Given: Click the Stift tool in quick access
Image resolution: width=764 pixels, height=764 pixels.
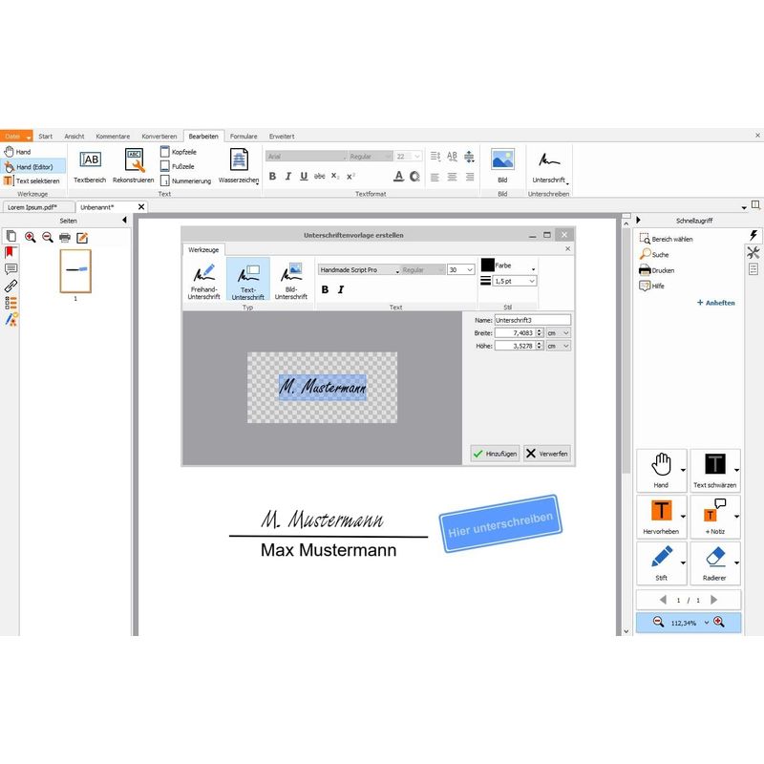Looking at the screenshot, I should [x=661, y=563].
